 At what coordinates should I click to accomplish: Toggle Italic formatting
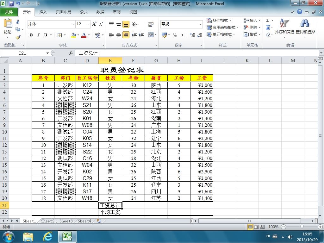38,35
